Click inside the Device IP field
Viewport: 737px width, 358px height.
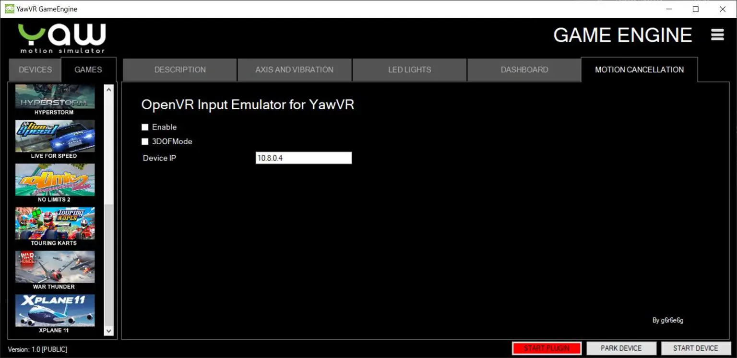coord(303,158)
